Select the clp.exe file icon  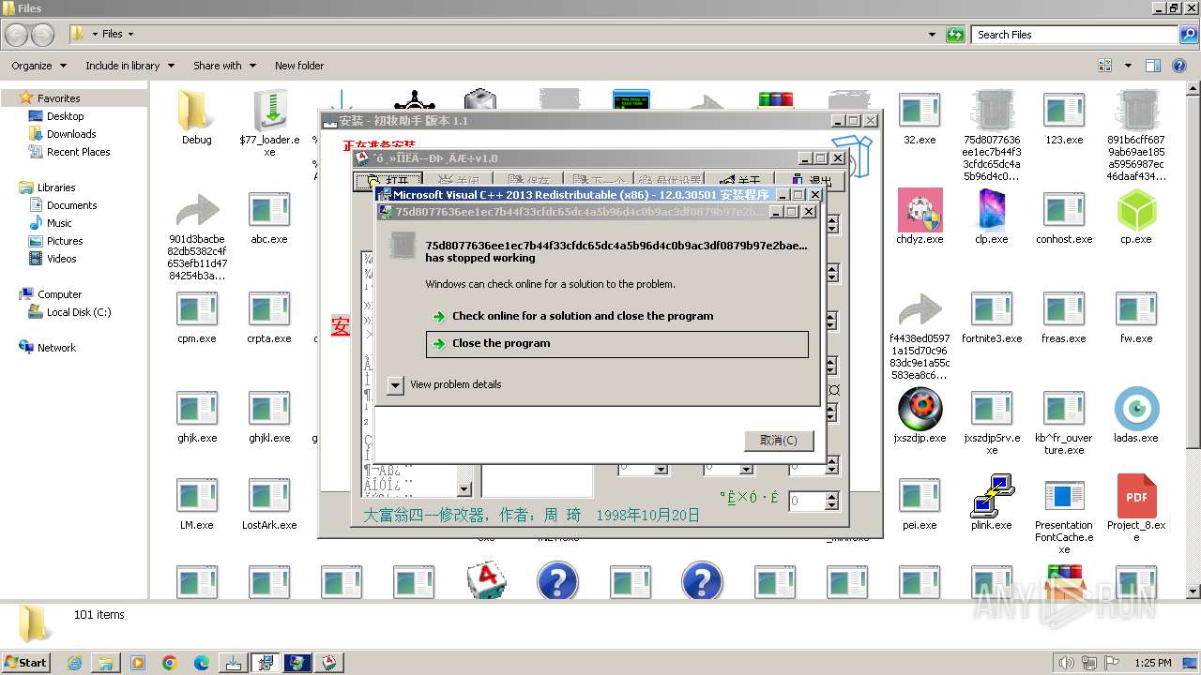click(992, 210)
